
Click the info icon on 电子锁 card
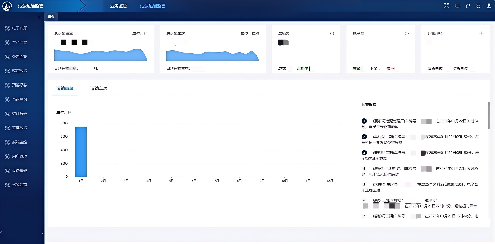coord(407,34)
